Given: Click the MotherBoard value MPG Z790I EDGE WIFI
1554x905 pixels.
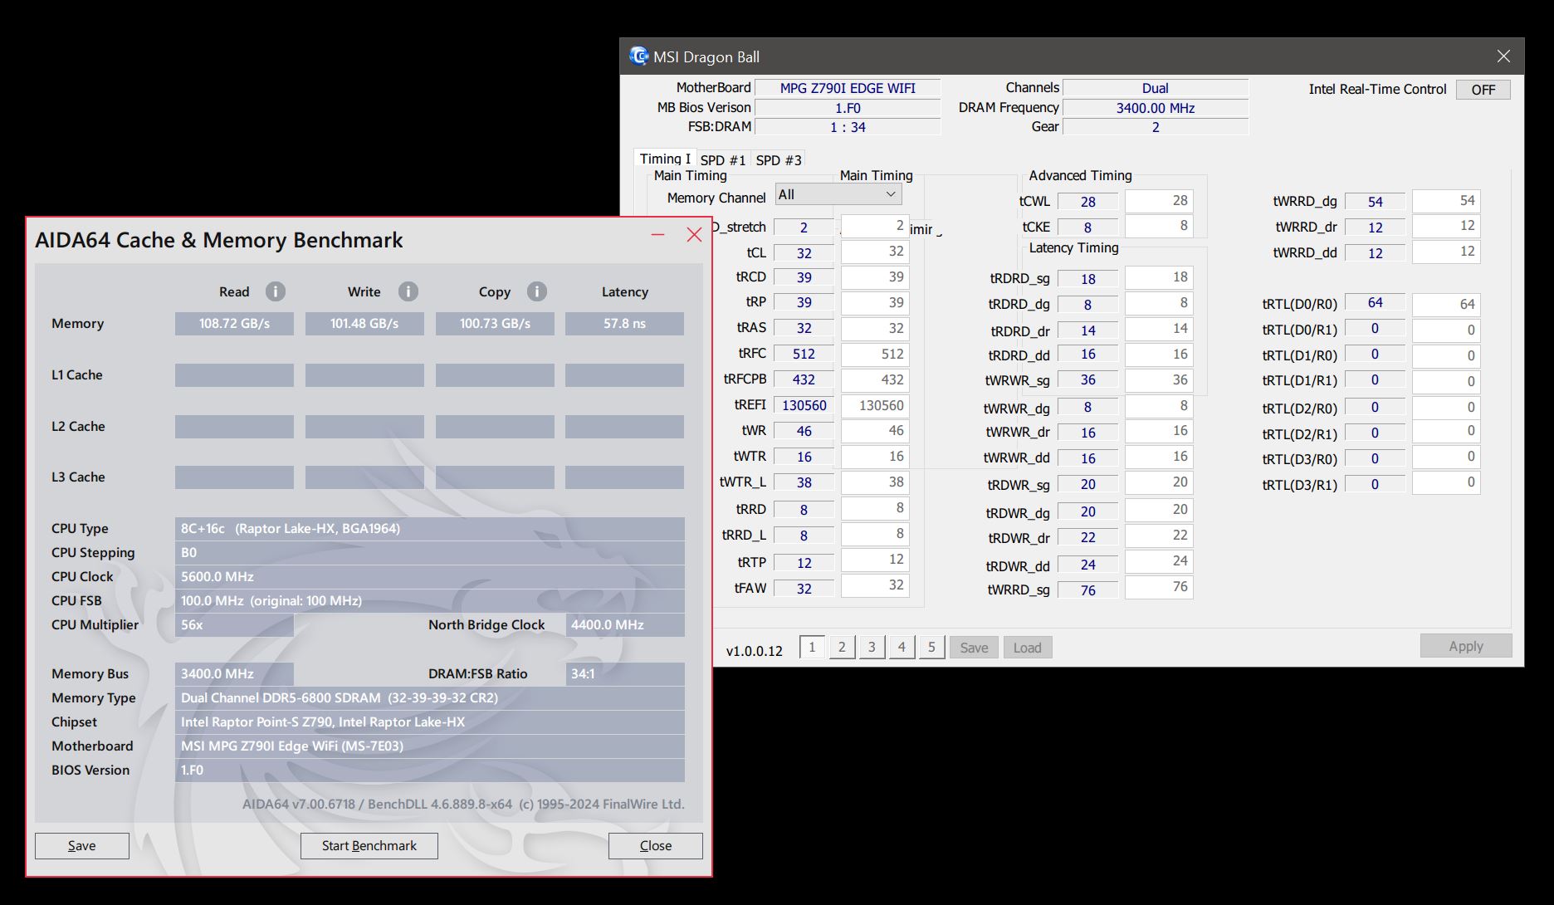Looking at the screenshot, I should [848, 88].
